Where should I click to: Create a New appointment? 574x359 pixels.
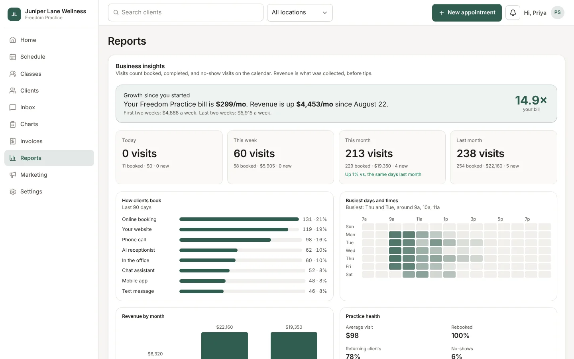point(467,13)
